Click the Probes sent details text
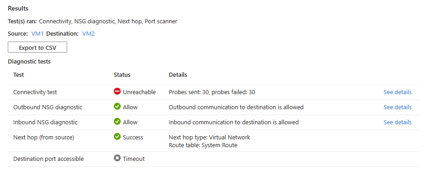Image resolution: width=427 pixels, height=170 pixels. pyautogui.click(x=212, y=92)
